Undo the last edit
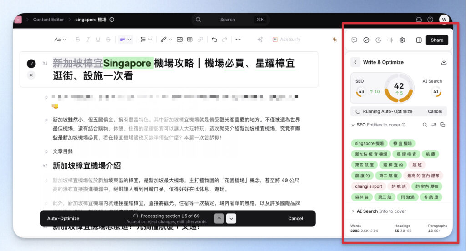466x251 pixels. click(x=214, y=40)
